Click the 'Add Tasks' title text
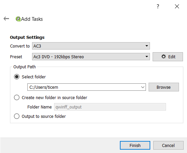The width and height of the screenshot is (187, 153). [32, 19]
